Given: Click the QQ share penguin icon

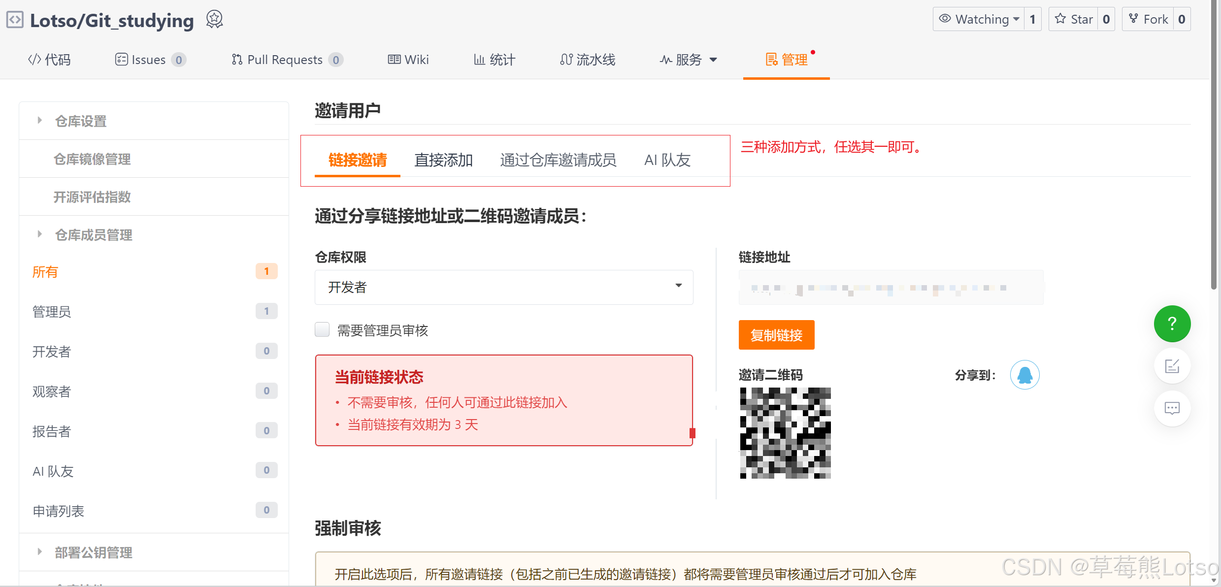Looking at the screenshot, I should (1024, 375).
